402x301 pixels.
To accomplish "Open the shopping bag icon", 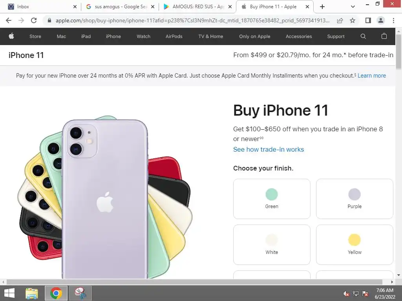I will [384, 36].
